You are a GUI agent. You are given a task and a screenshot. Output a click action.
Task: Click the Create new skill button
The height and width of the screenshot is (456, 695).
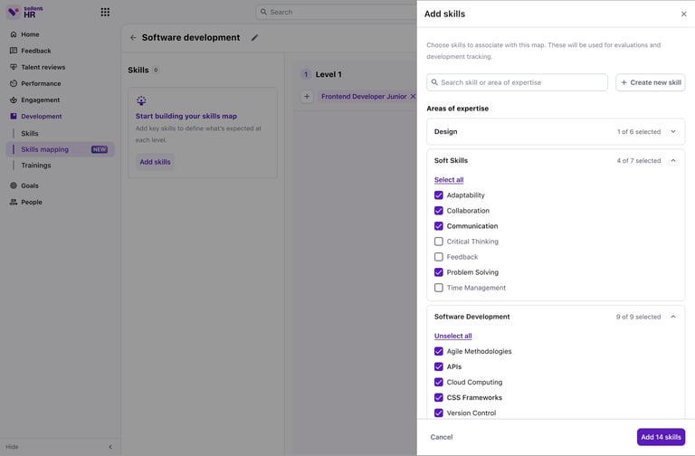(651, 82)
